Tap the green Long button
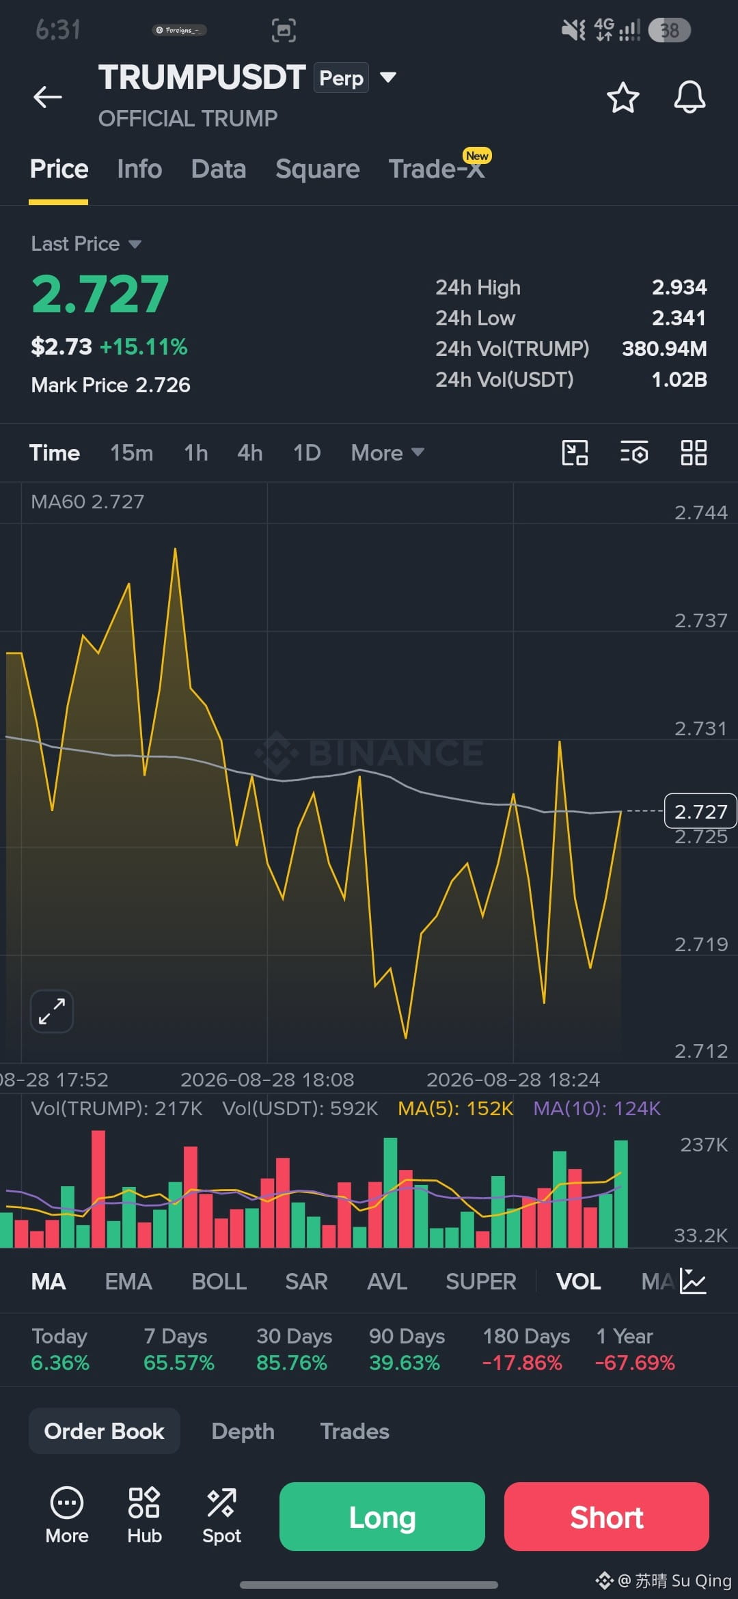Viewport: 738px width, 1599px height. tap(382, 1516)
